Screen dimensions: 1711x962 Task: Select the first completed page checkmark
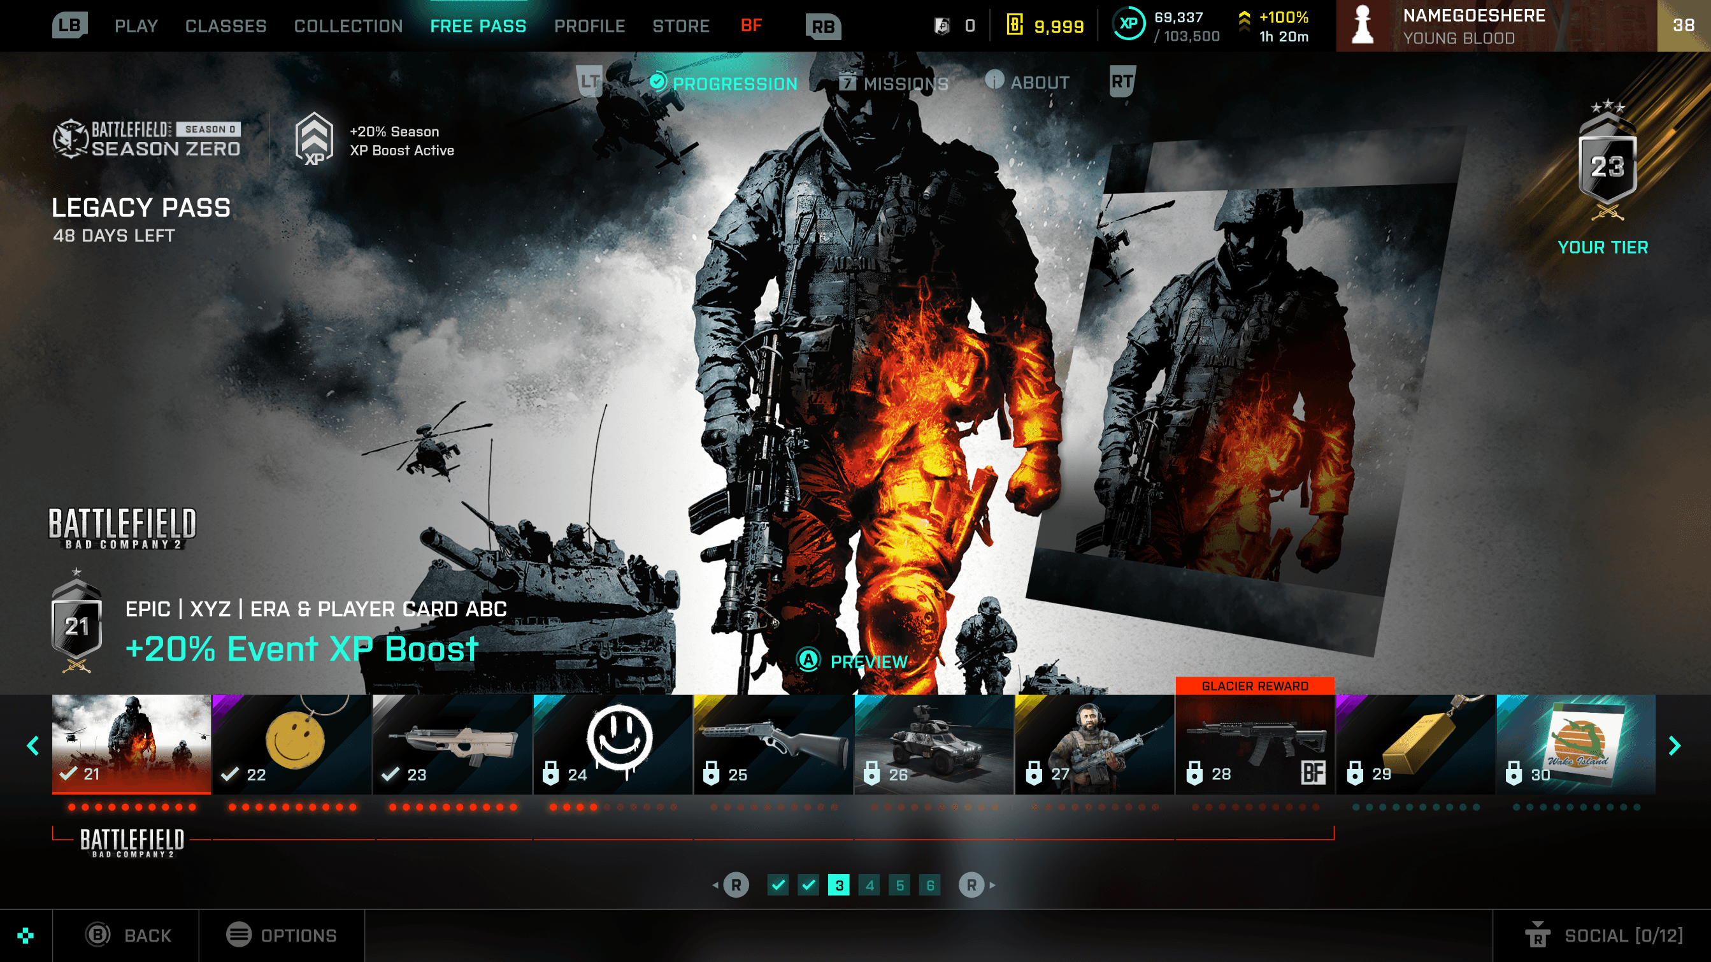(x=778, y=885)
